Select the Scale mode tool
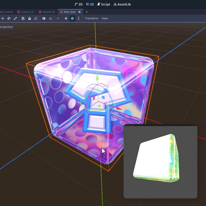This screenshot has width=206, height=206. click(x=15, y=19)
